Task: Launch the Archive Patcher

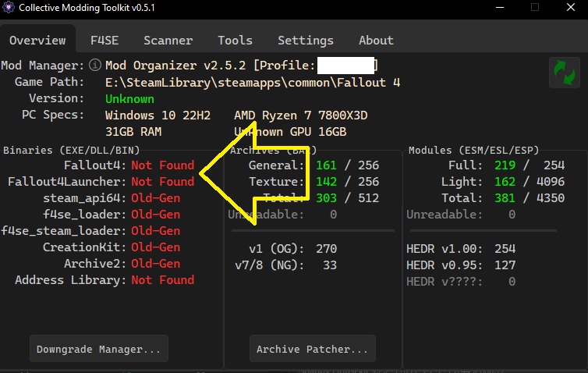Action: pyautogui.click(x=313, y=349)
